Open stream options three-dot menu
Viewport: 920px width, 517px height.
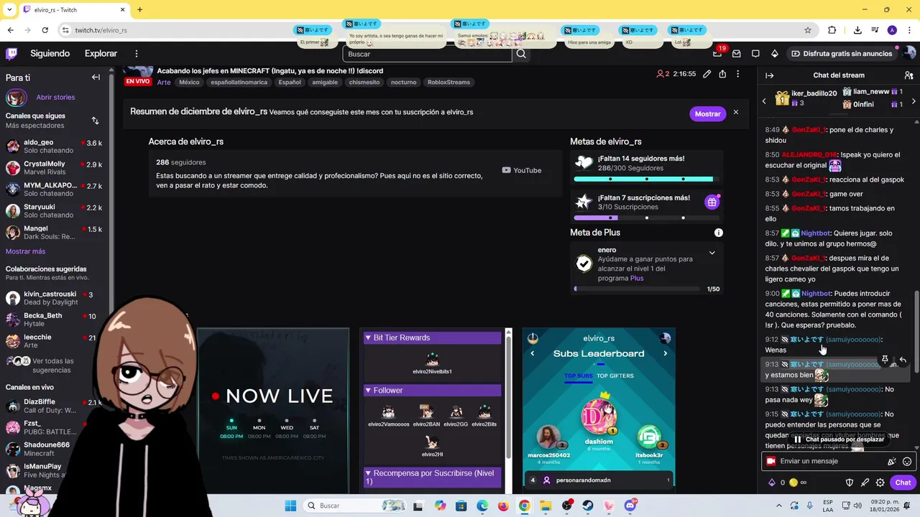tap(737, 74)
